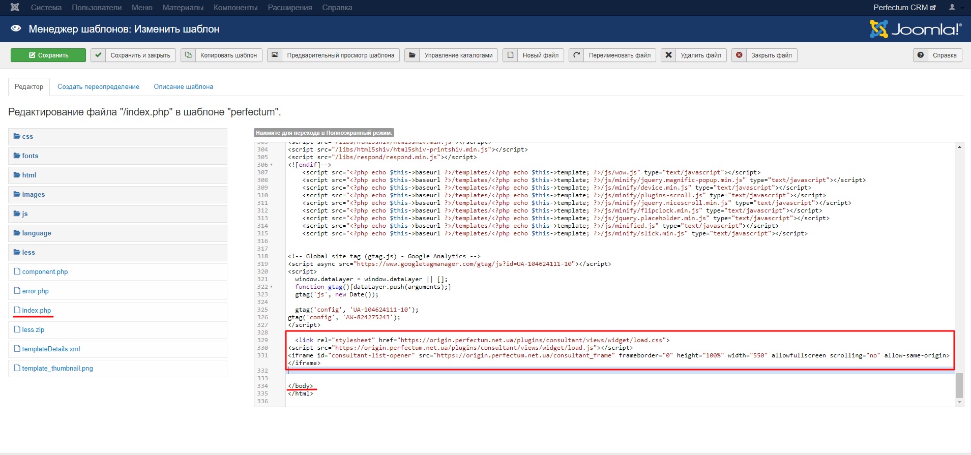The width and height of the screenshot is (971, 455).
Task: Open the error.php file
Action: click(x=117, y=291)
